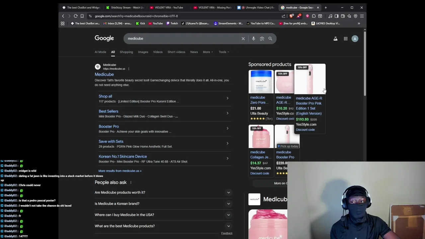Click the chevron on Save with Sets sitelink
Image resolution: width=425 pixels, height=239 pixels.
(x=227, y=143)
